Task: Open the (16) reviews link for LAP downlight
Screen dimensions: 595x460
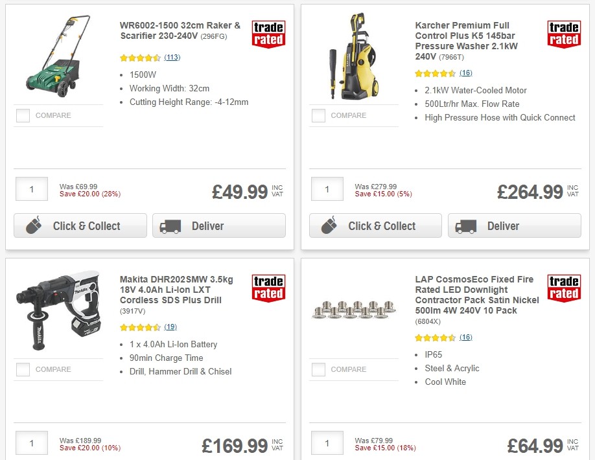Action: (465, 338)
